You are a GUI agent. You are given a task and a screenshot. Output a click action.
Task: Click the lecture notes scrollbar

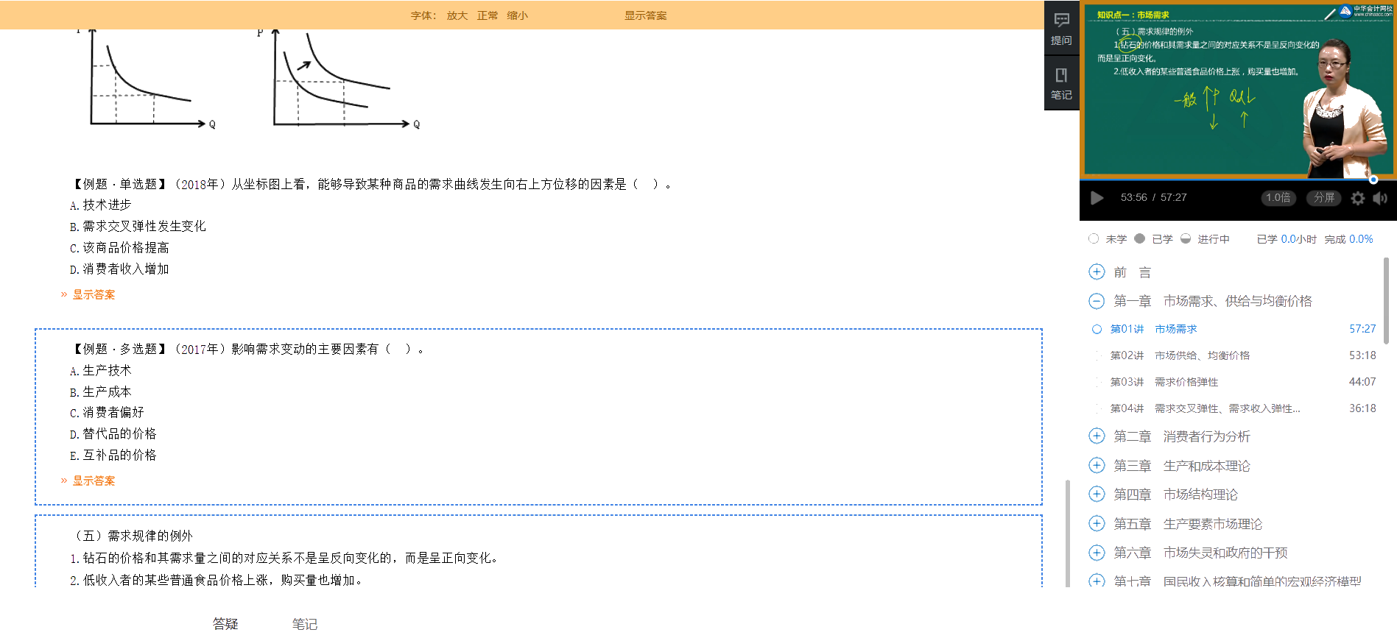[1068, 534]
